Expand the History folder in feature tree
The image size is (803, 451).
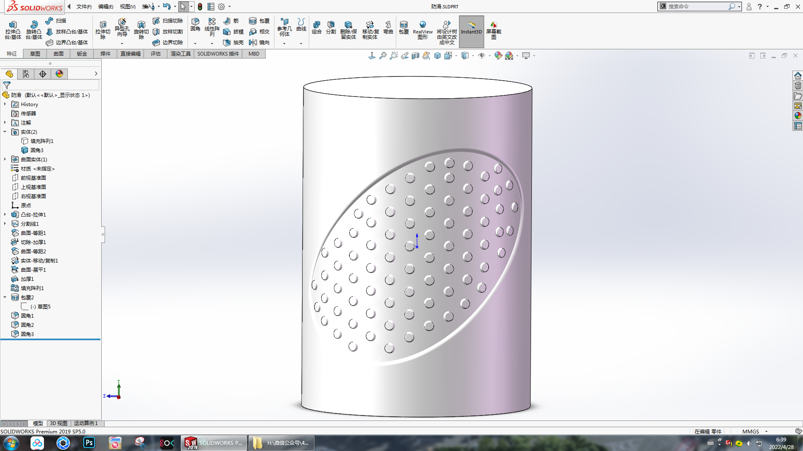[5, 104]
